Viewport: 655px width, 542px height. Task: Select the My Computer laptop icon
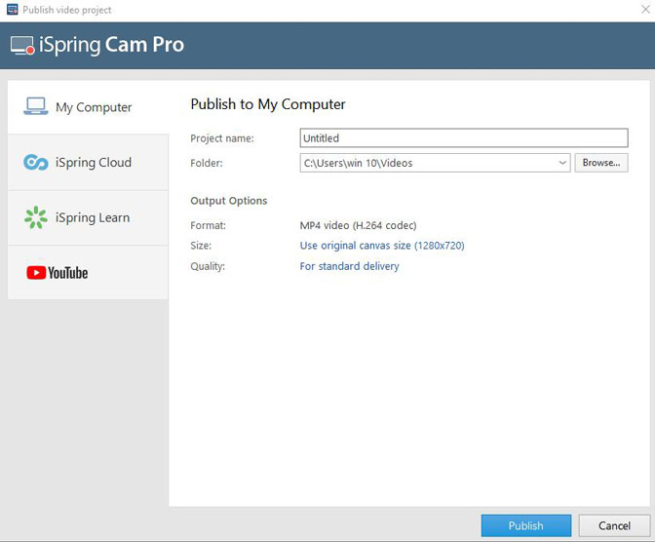coord(35,106)
